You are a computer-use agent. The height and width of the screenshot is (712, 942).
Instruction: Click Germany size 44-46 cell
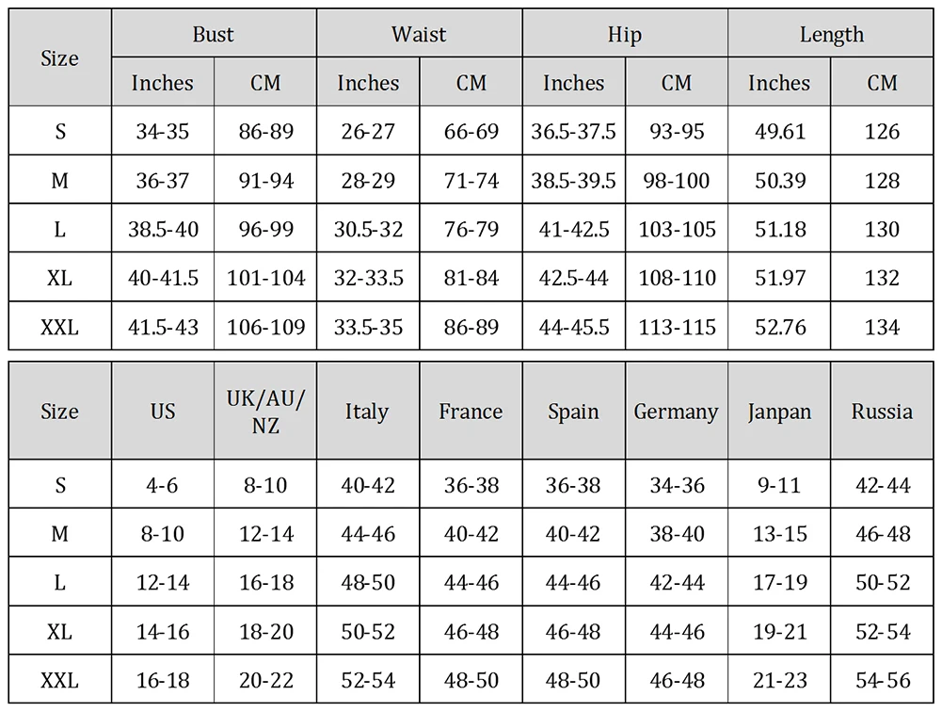pyautogui.click(x=677, y=631)
